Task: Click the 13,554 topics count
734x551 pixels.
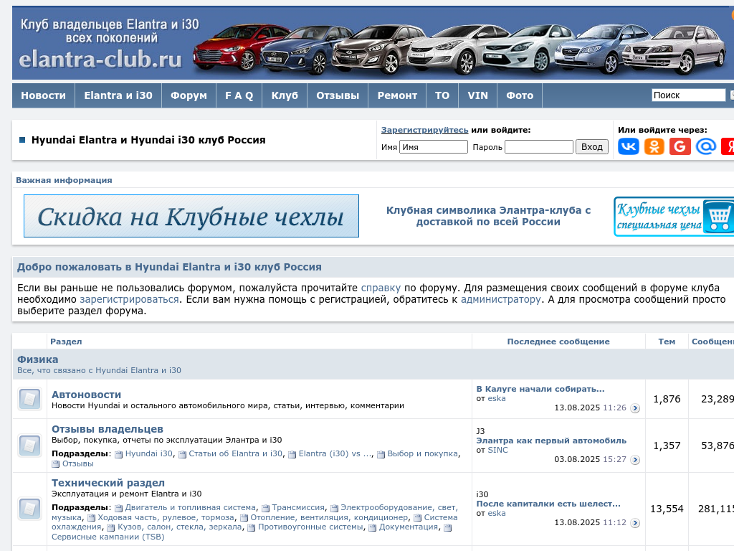Action: click(667, 509)
